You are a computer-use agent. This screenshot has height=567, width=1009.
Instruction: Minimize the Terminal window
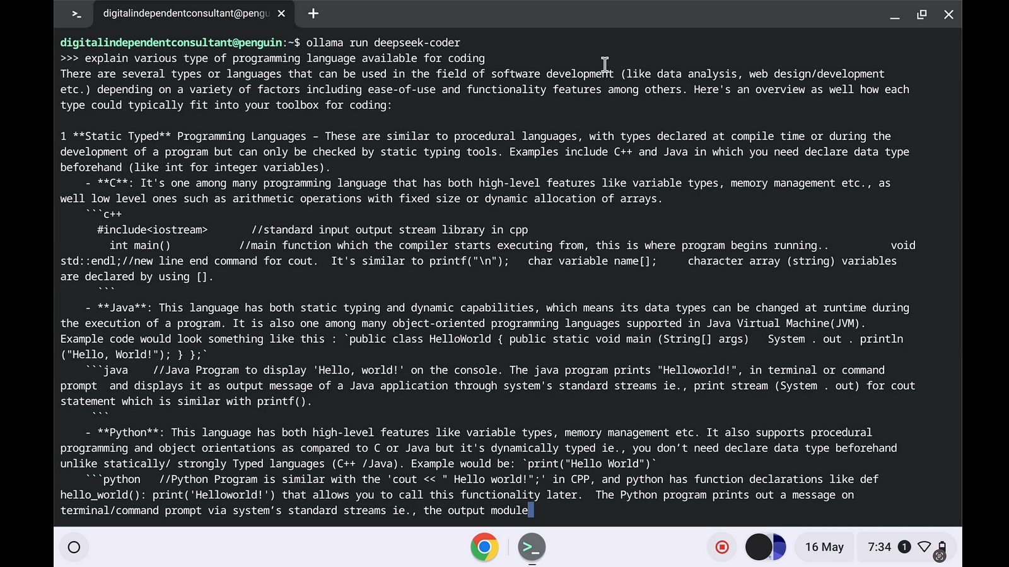894,14
